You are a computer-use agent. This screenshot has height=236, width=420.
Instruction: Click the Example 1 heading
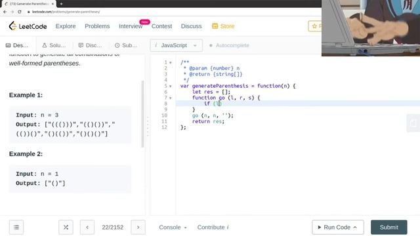pos(26,95)
